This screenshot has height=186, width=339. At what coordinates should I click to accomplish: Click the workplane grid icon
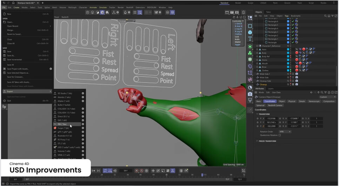click(x=135, y=13)
